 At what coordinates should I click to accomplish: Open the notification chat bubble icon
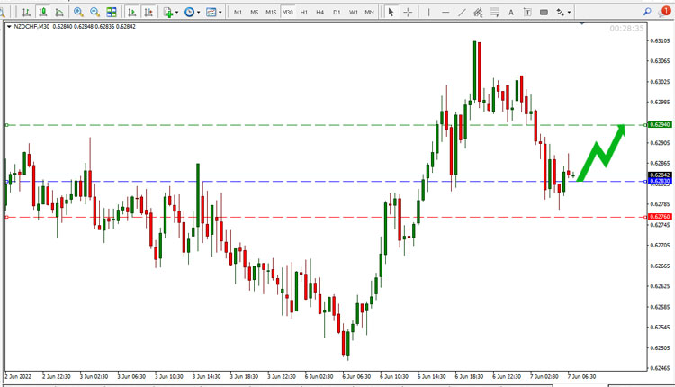coord(664,12)
